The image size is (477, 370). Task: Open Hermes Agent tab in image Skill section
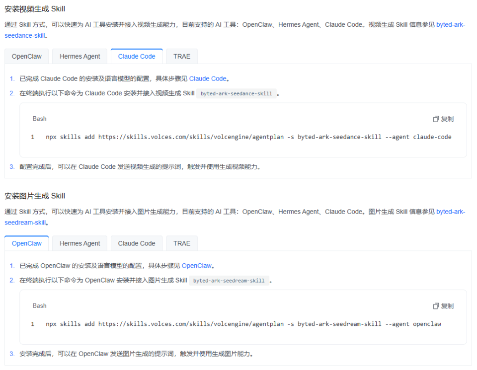pyautogui.click(x=79, y=243)
